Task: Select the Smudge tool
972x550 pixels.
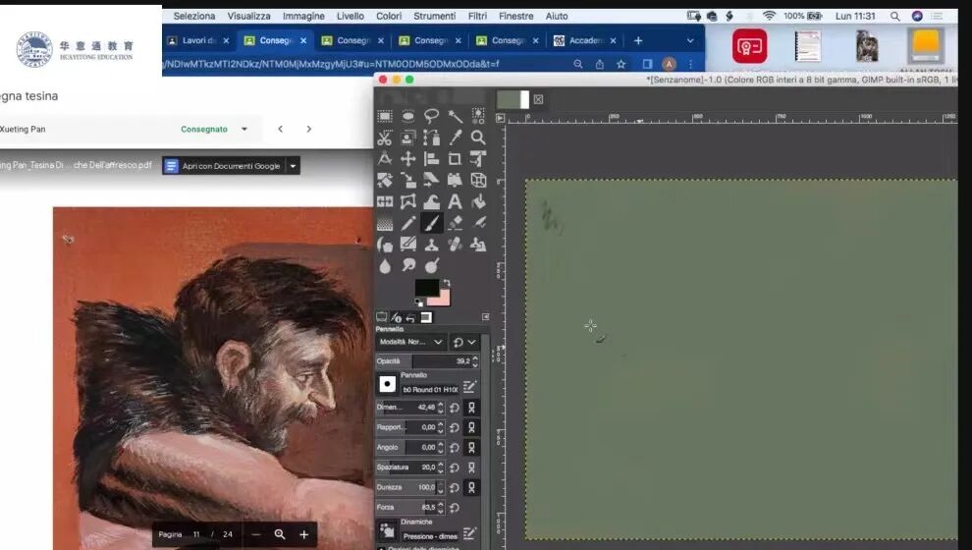Action: click(407, 266)
